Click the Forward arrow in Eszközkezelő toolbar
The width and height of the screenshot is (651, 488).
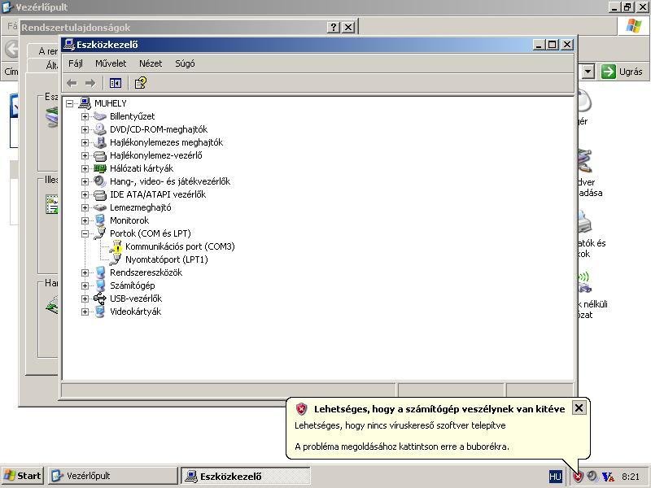(x=90, y=83)
